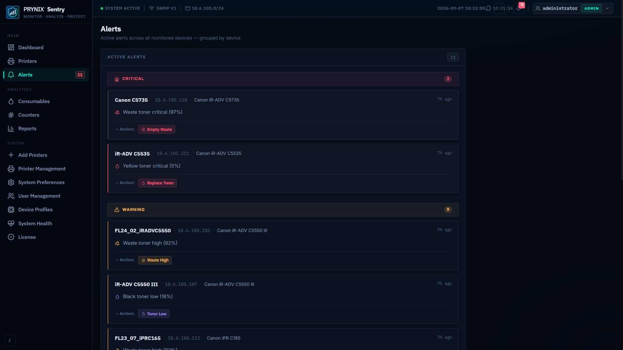
Task: Click the sidebar Alerts count badge 11
Action: [80, 75]
